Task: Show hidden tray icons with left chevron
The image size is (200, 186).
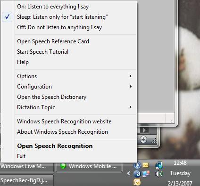Action: point(128,173)
